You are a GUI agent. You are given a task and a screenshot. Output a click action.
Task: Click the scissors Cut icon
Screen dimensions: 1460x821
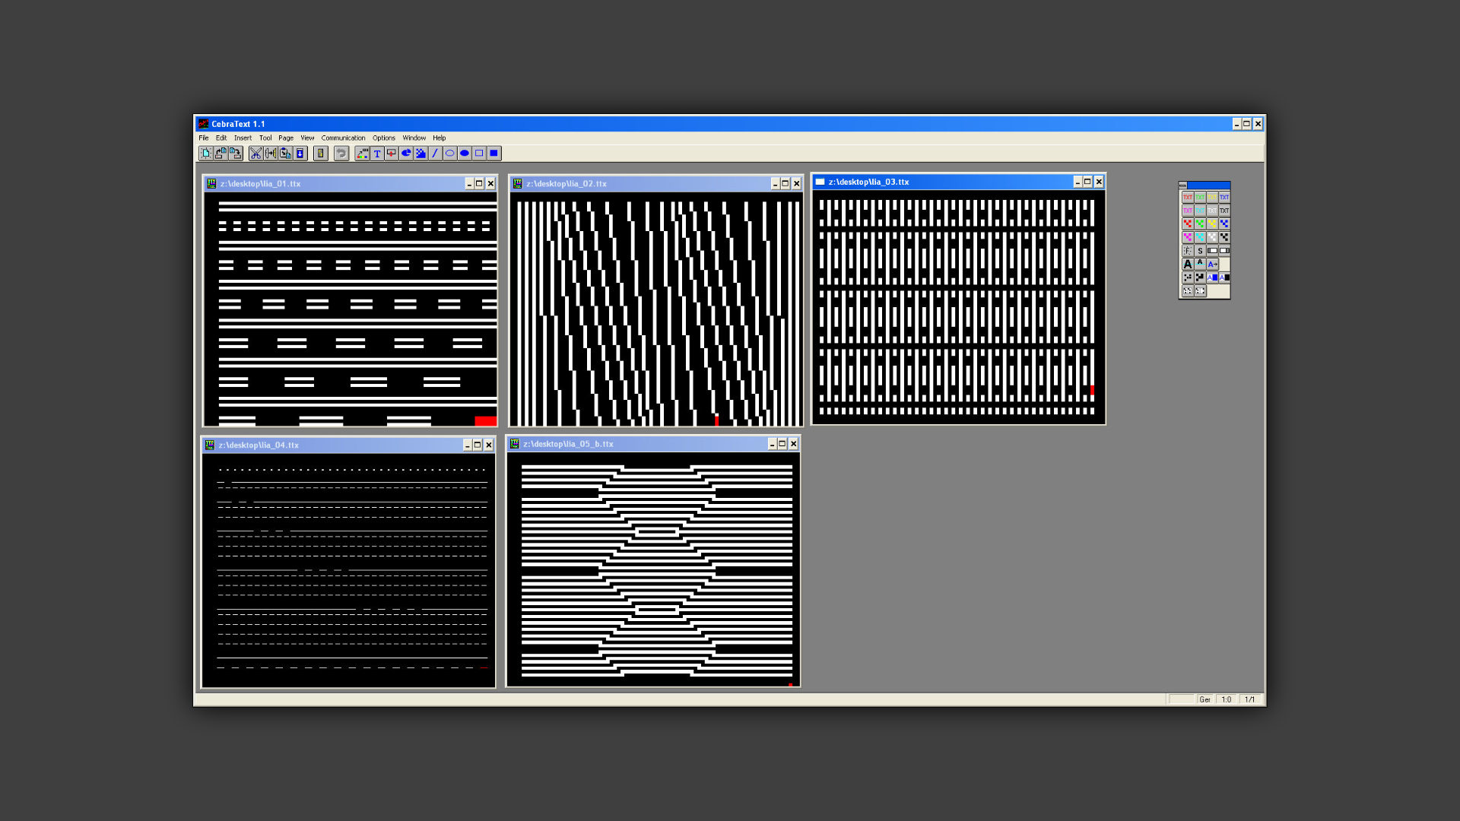coord(256,154)
